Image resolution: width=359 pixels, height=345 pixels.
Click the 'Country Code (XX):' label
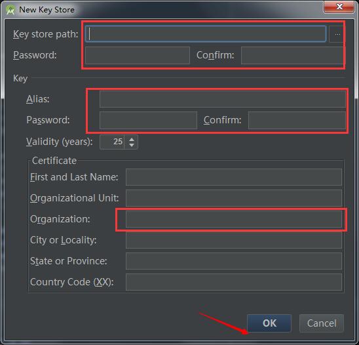(x=72, y=282)
